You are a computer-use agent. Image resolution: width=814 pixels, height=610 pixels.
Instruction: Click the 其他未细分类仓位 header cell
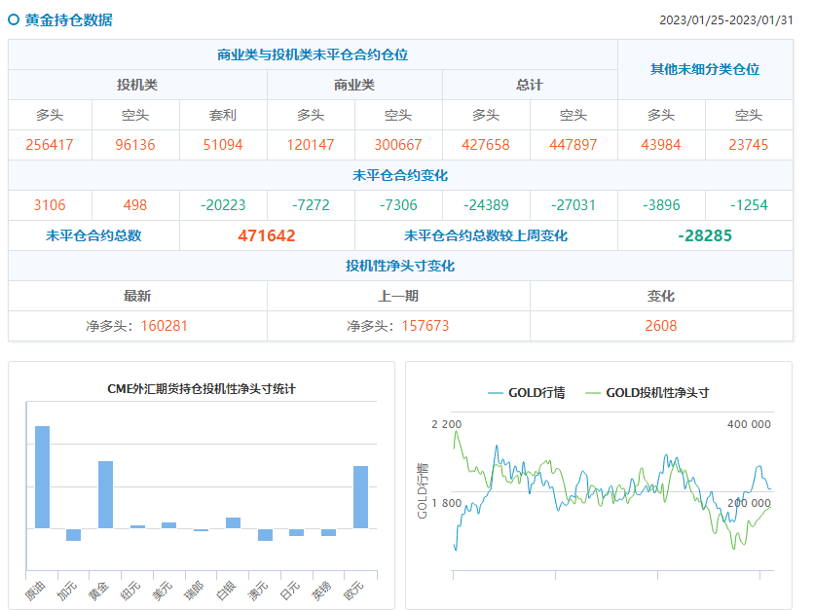(x=705, y=69)
